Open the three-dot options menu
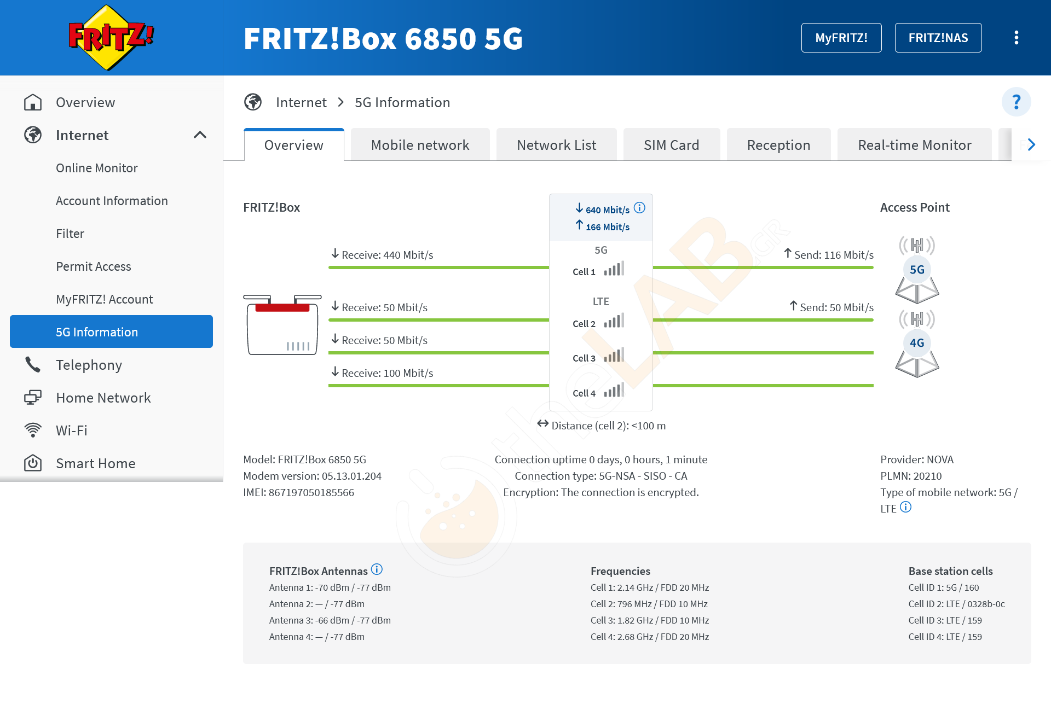 [1016, 38]
